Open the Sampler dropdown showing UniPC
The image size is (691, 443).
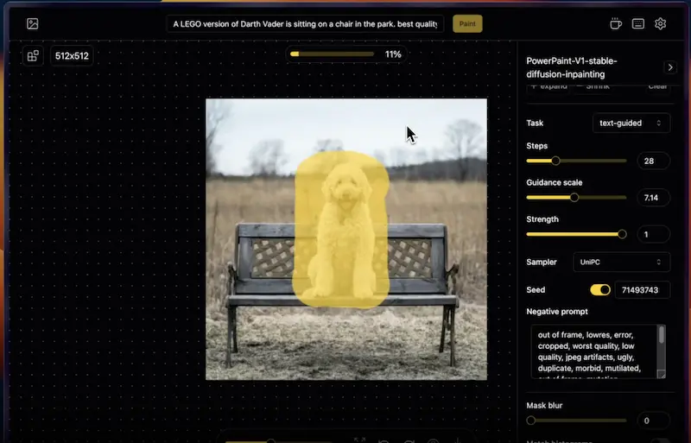(621, 262)
